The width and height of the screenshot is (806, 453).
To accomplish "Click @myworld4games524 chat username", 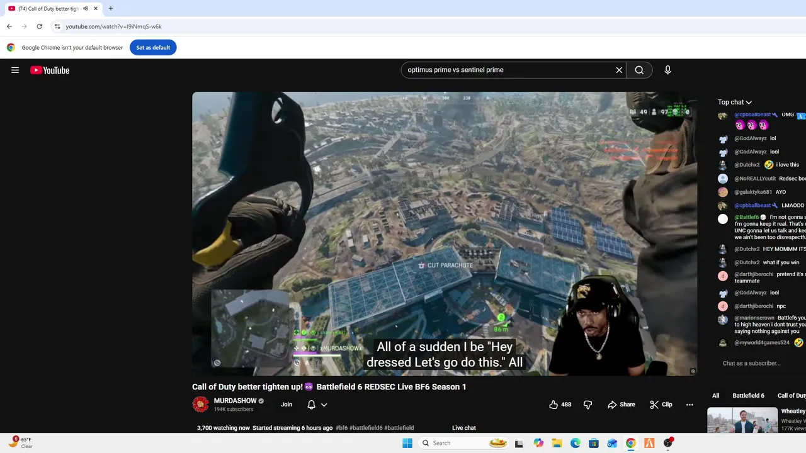I will click(762, 343).
